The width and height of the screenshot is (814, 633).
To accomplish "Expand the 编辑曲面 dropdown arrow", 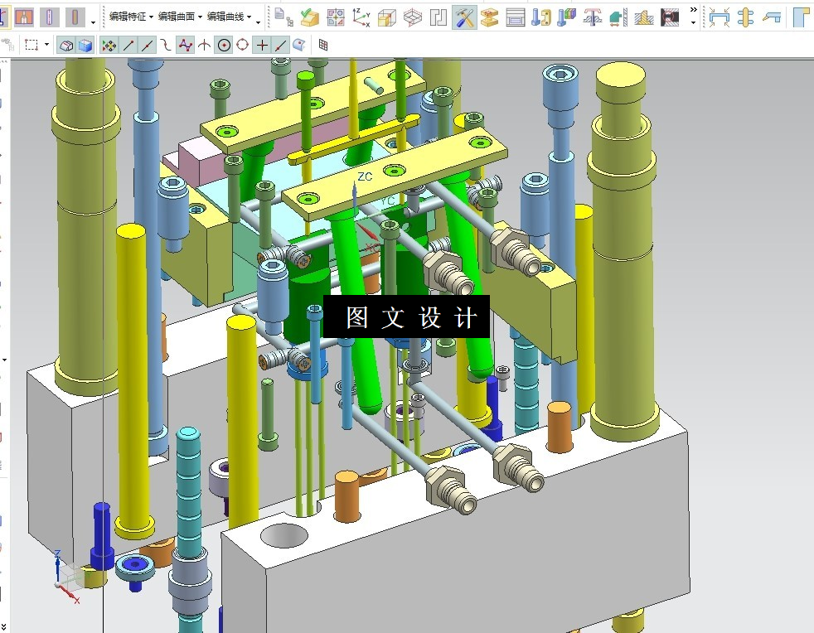I will click(x=200, y=17).
